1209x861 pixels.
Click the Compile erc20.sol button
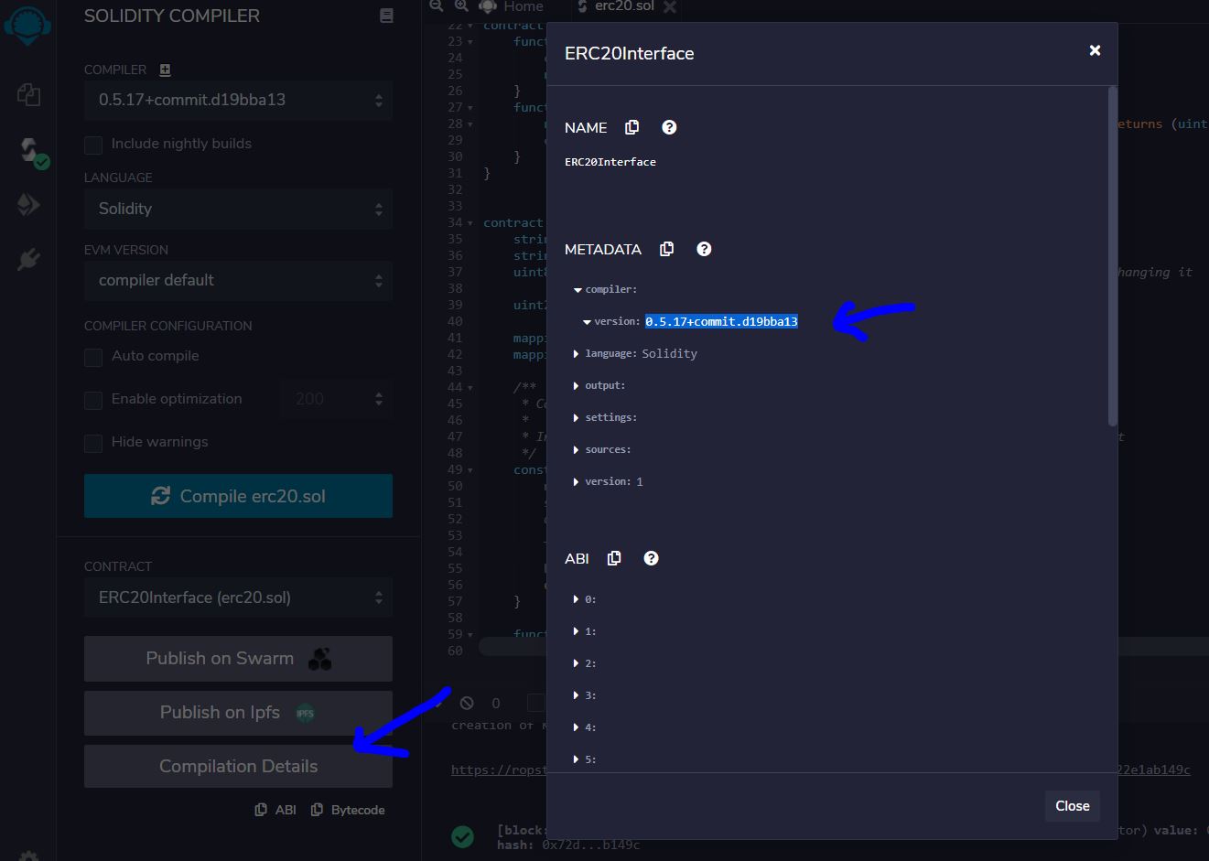pos(238,496)
